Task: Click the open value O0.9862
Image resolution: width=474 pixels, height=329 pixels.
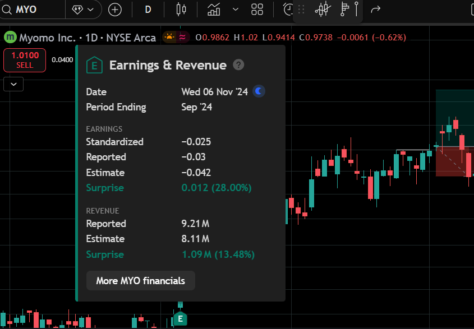Action: pyautogui.click(x=213, y=38)
